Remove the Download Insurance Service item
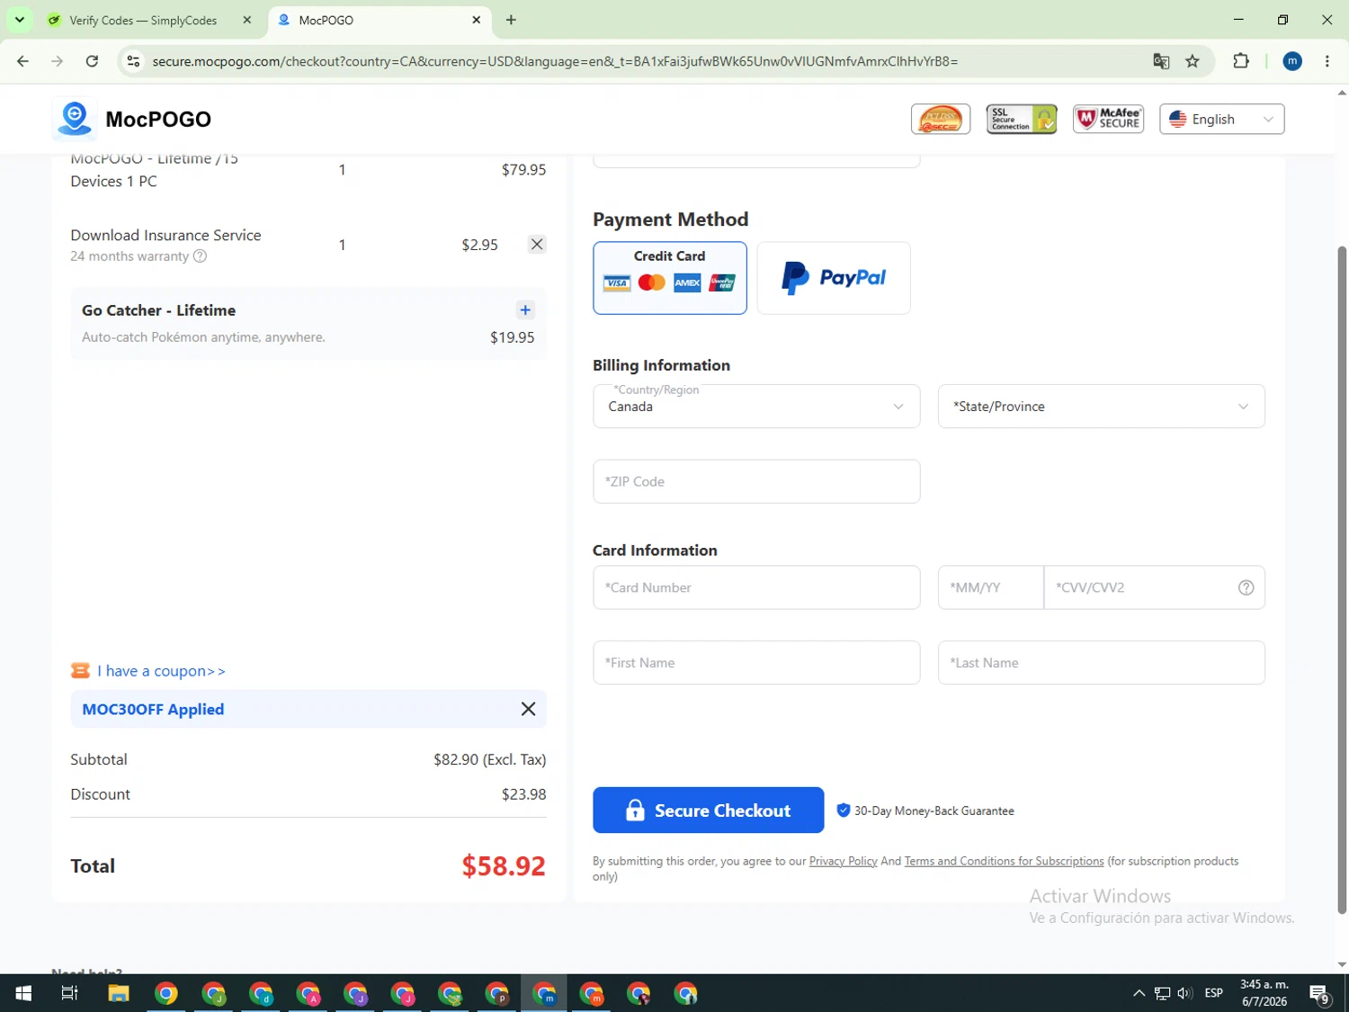Screen dimensions: 1349x1012 click(x=537, y=245)
